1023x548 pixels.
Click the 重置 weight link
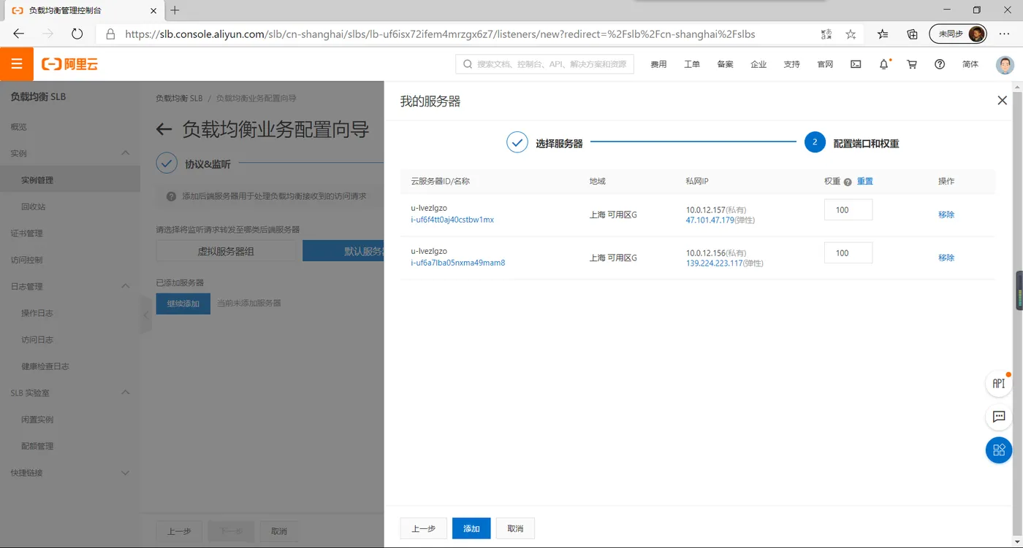[865, 181]
